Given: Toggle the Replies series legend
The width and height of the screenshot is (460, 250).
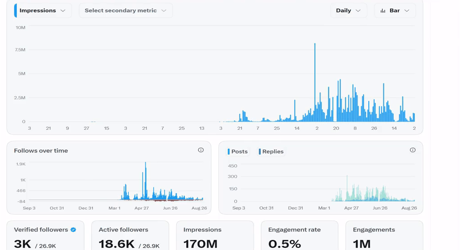Looking at the screenshot, I should (x=271, y=151).
